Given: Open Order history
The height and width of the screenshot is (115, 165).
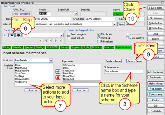Looking at the screenshot, I should 155,28.
